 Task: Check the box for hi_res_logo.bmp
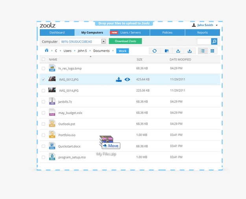click(x=43, y=68)
